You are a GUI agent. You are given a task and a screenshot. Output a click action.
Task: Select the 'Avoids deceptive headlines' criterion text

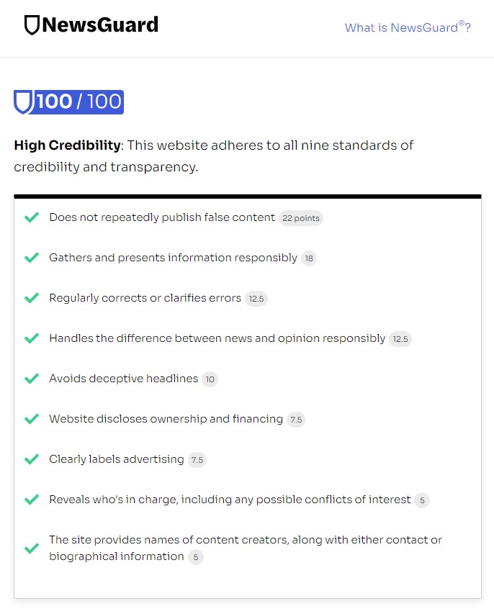click(123, 379)
